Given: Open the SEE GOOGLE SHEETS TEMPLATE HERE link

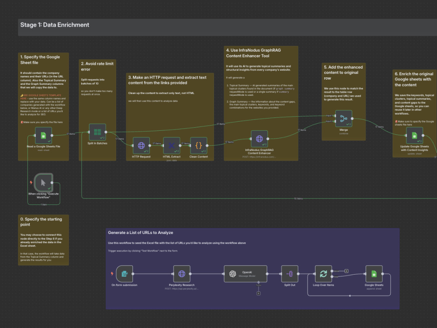Looking at the screenshot, I should tap(41, 97).
